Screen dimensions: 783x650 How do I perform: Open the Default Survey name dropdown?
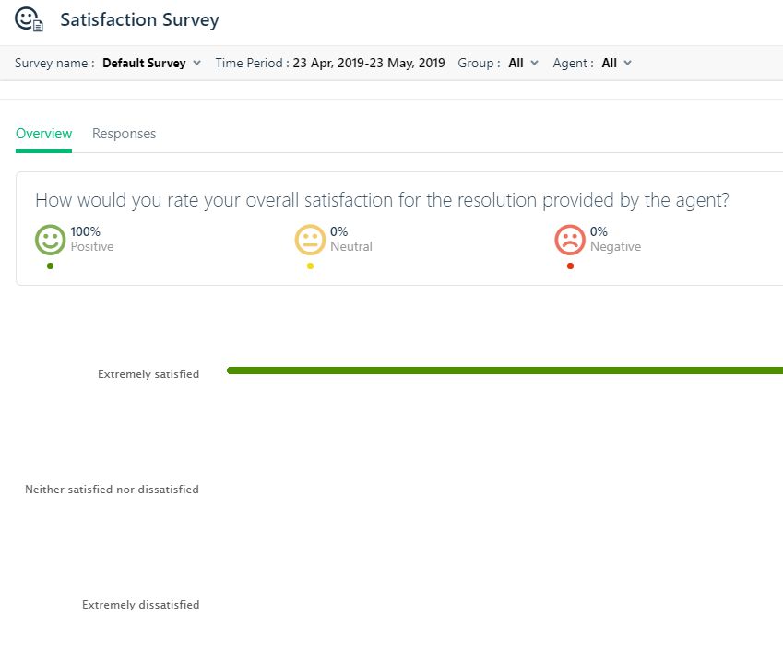(x=151, y=63)
